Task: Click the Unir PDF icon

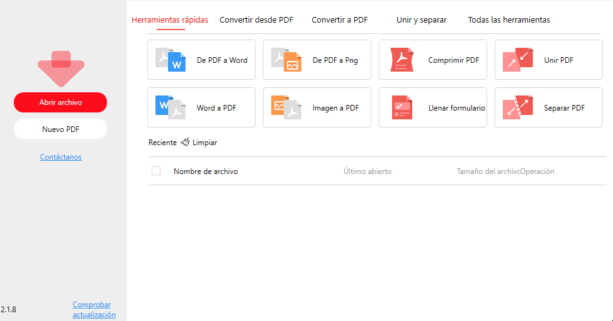Action: point(517,60)
